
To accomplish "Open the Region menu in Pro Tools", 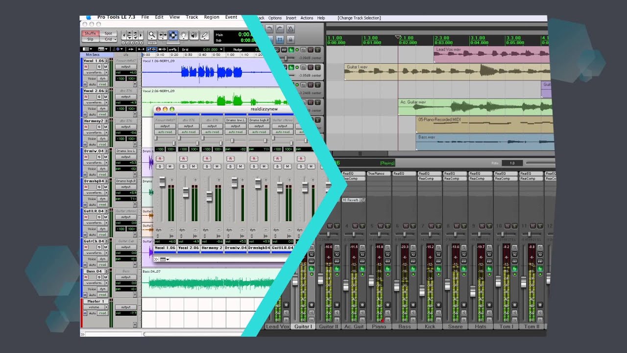I will point(212,17).
